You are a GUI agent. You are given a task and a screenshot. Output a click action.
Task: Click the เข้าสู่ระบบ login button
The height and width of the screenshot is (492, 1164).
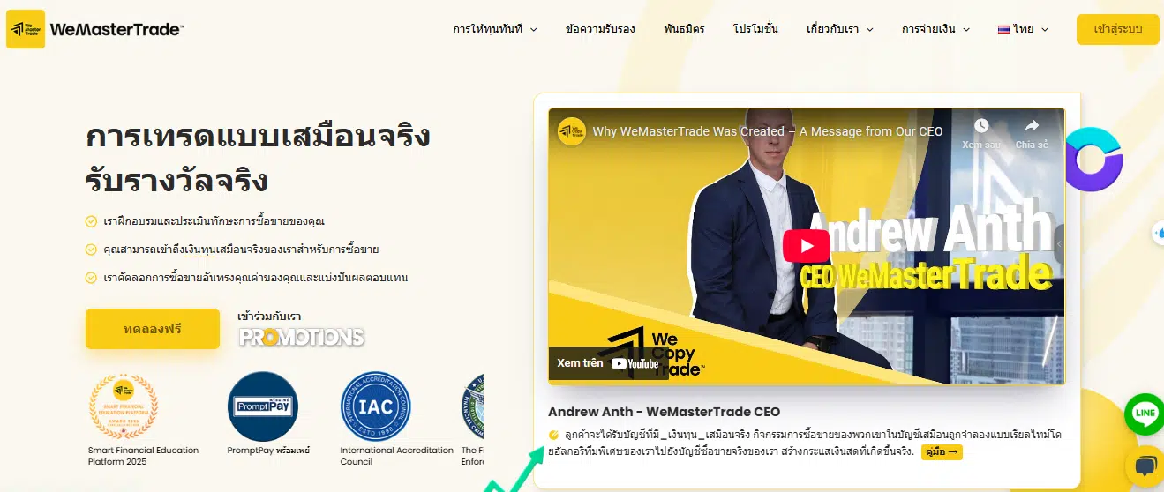pos(1118,29)
